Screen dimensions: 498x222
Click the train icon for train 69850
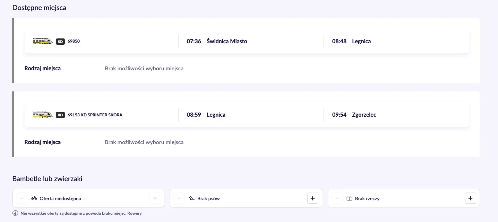(43, 41)
